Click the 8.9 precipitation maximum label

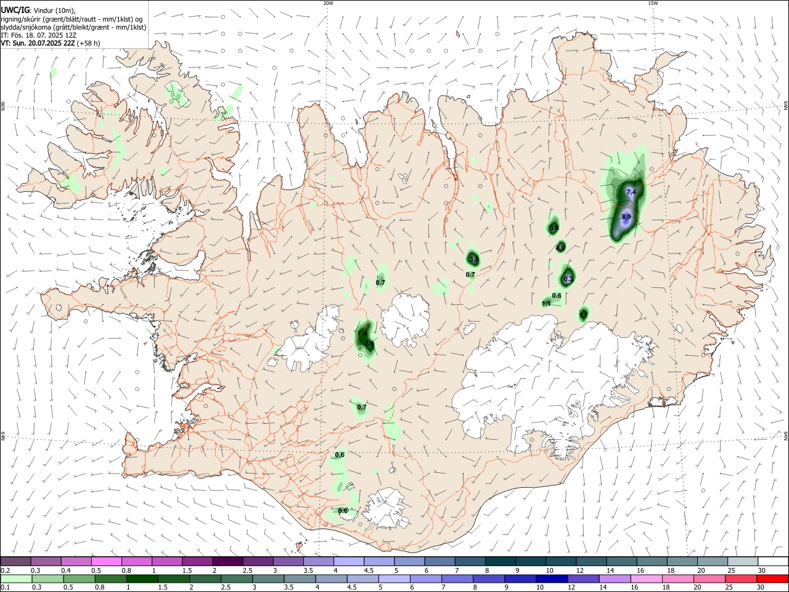tap(626, 216)
